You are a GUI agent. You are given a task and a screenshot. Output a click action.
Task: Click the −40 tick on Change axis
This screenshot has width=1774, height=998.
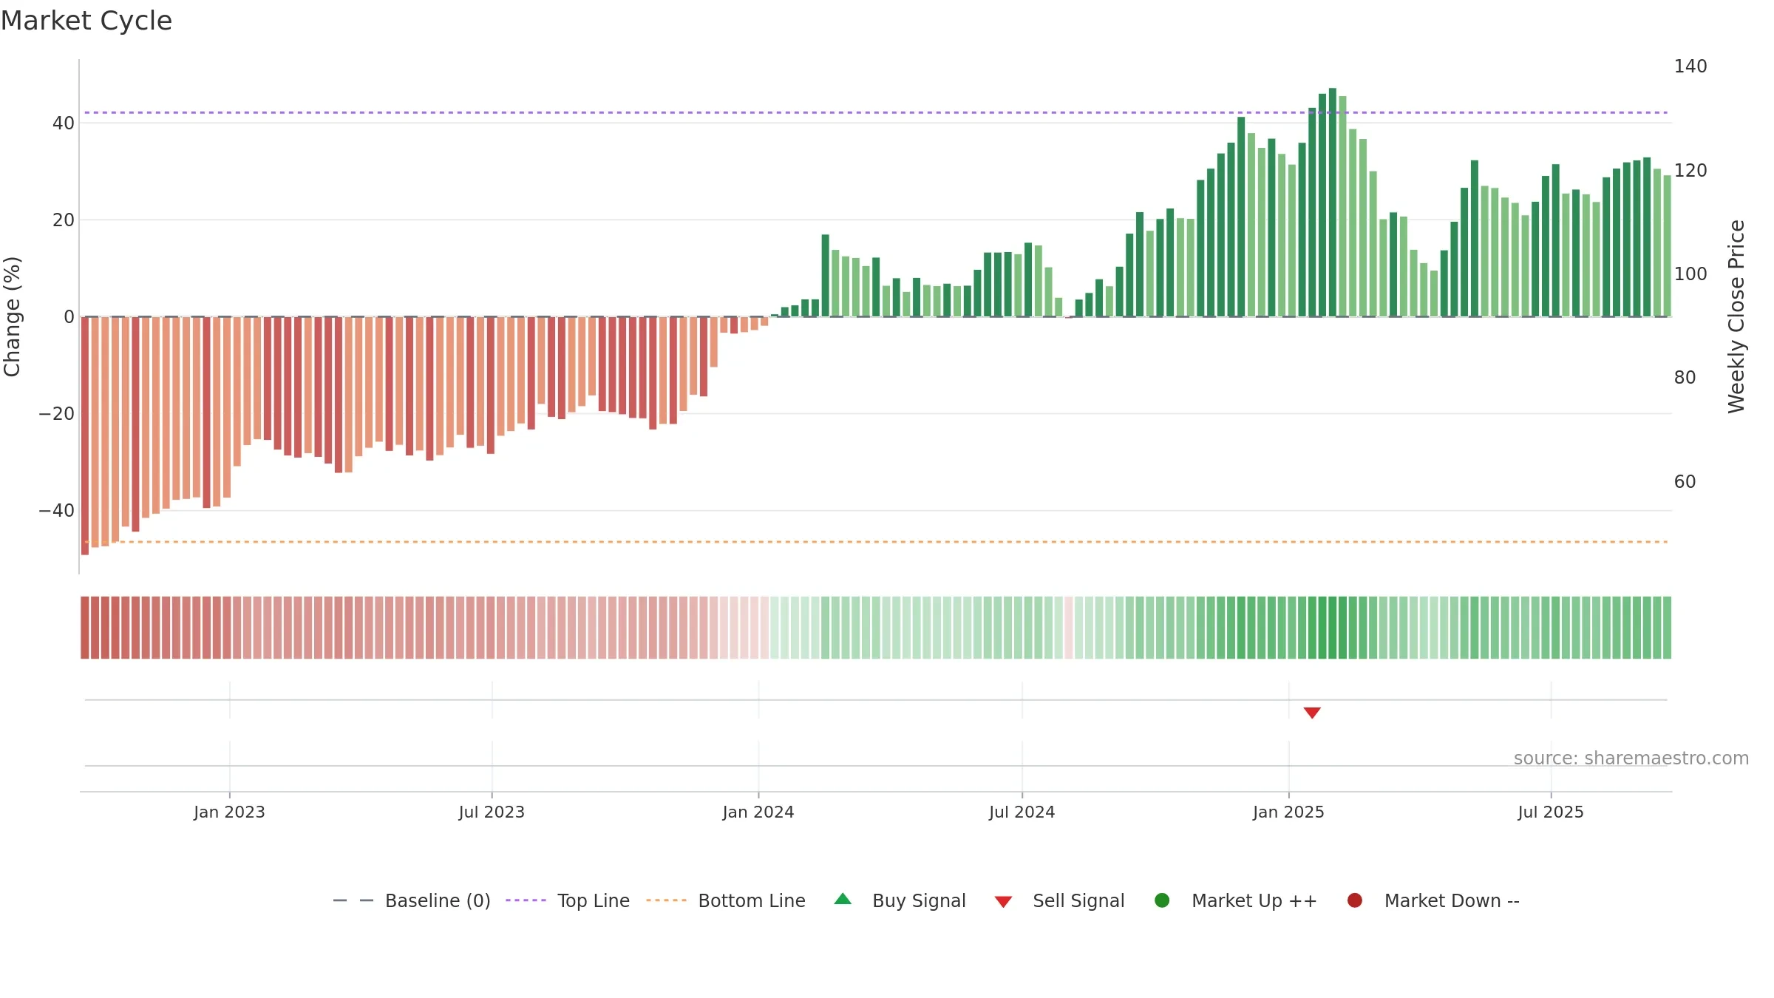[x=56, y=511]
